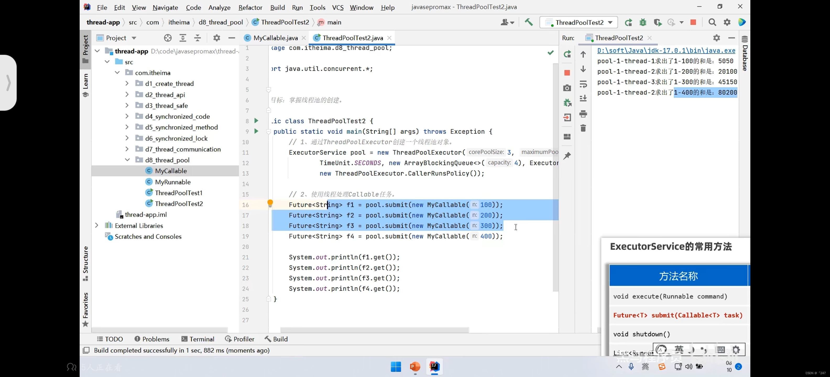The width and height of the screenshot is (830, 377).
Task: Expand the d7_thread_communication package
Action: tap(127, 149)
